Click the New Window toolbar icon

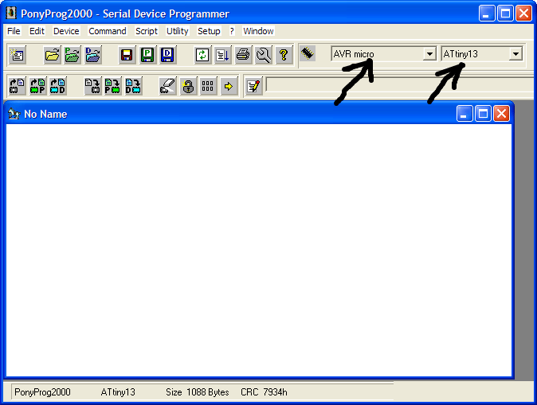pyautogui.click(x=17, y=55)
